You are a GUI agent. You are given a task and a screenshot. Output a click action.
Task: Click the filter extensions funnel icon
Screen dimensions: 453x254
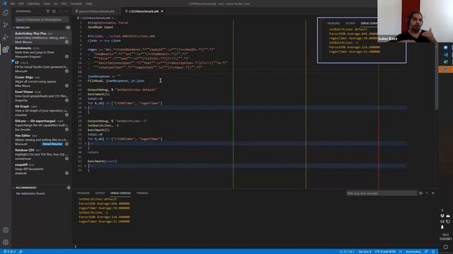click(47, 11)
